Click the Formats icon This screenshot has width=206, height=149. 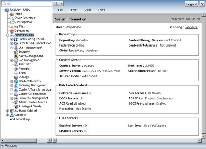tap(16, 69)
